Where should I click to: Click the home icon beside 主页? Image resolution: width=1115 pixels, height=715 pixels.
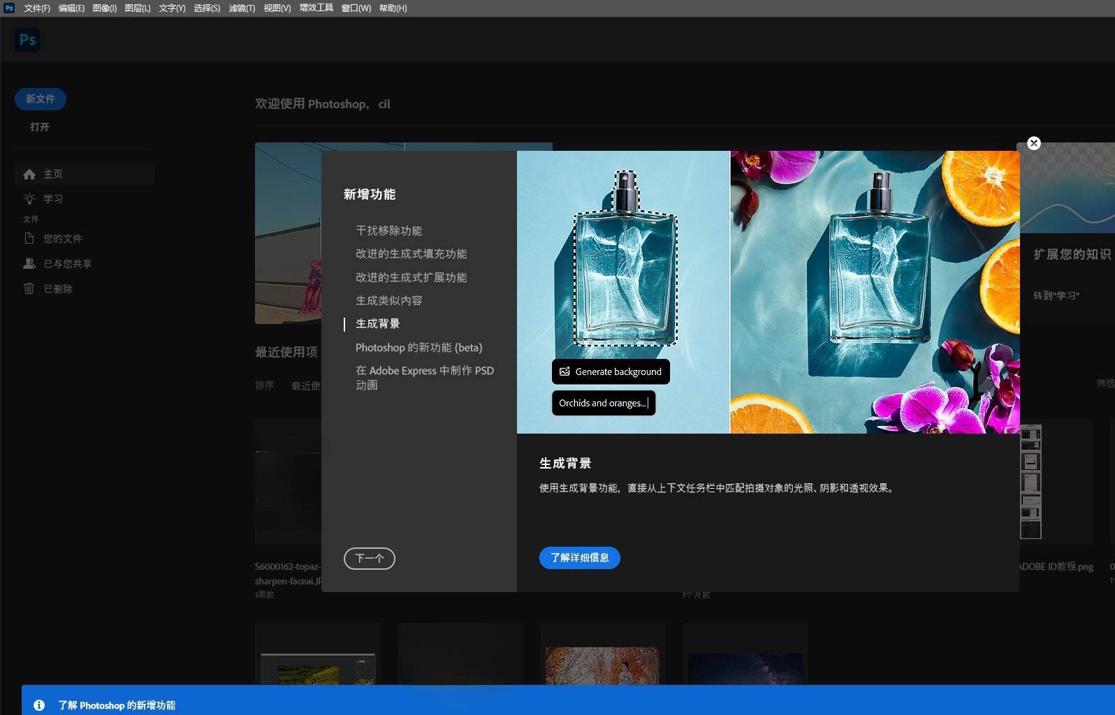pyautogui.click(x=29, y=174)
